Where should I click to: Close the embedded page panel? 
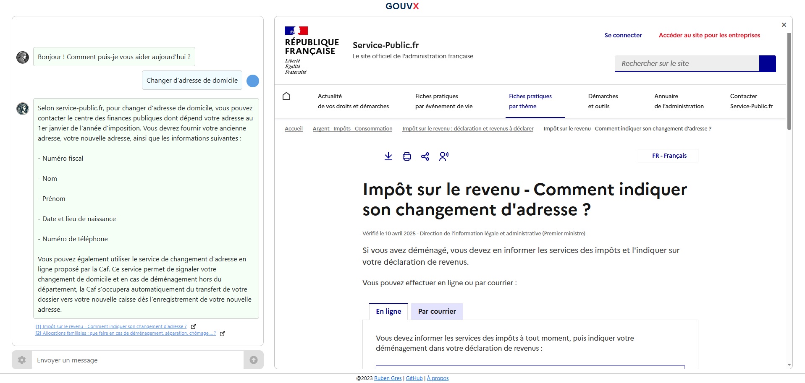point(784,25)
